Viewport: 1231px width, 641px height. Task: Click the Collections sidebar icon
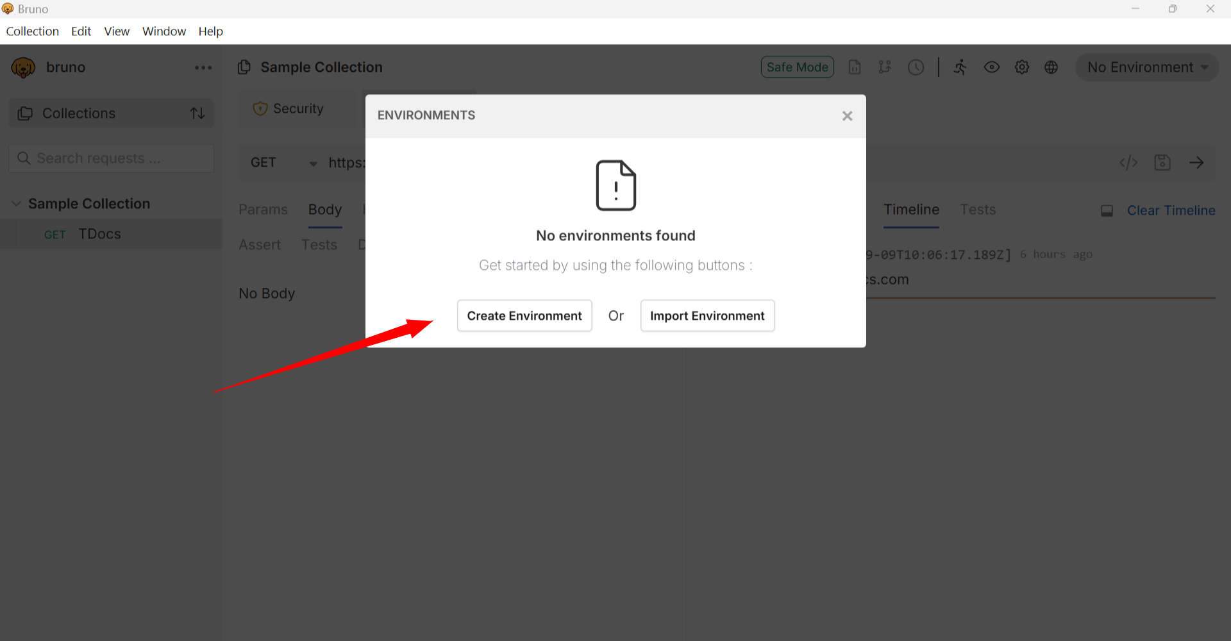coord(25,113)
